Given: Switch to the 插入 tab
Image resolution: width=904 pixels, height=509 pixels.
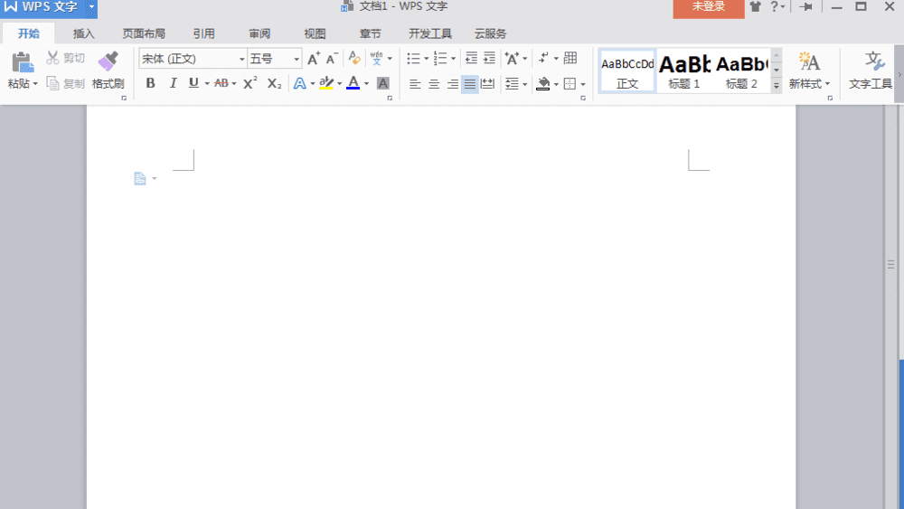Looking at the screenshot, I should pyautogui.click(x=83, y=33).
